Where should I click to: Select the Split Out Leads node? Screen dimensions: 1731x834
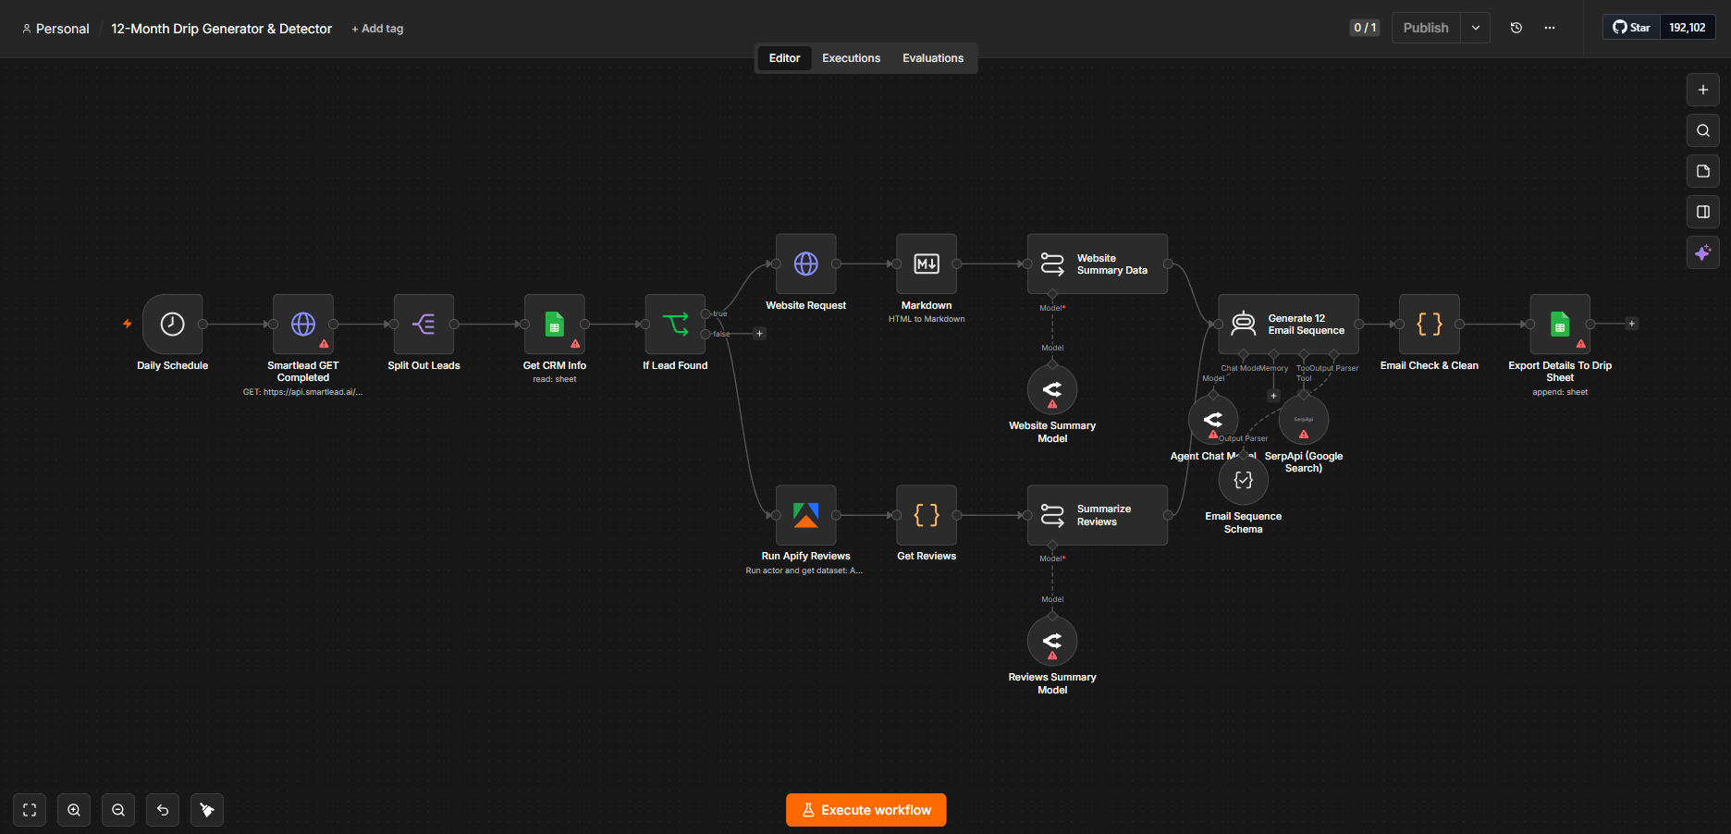424,325
